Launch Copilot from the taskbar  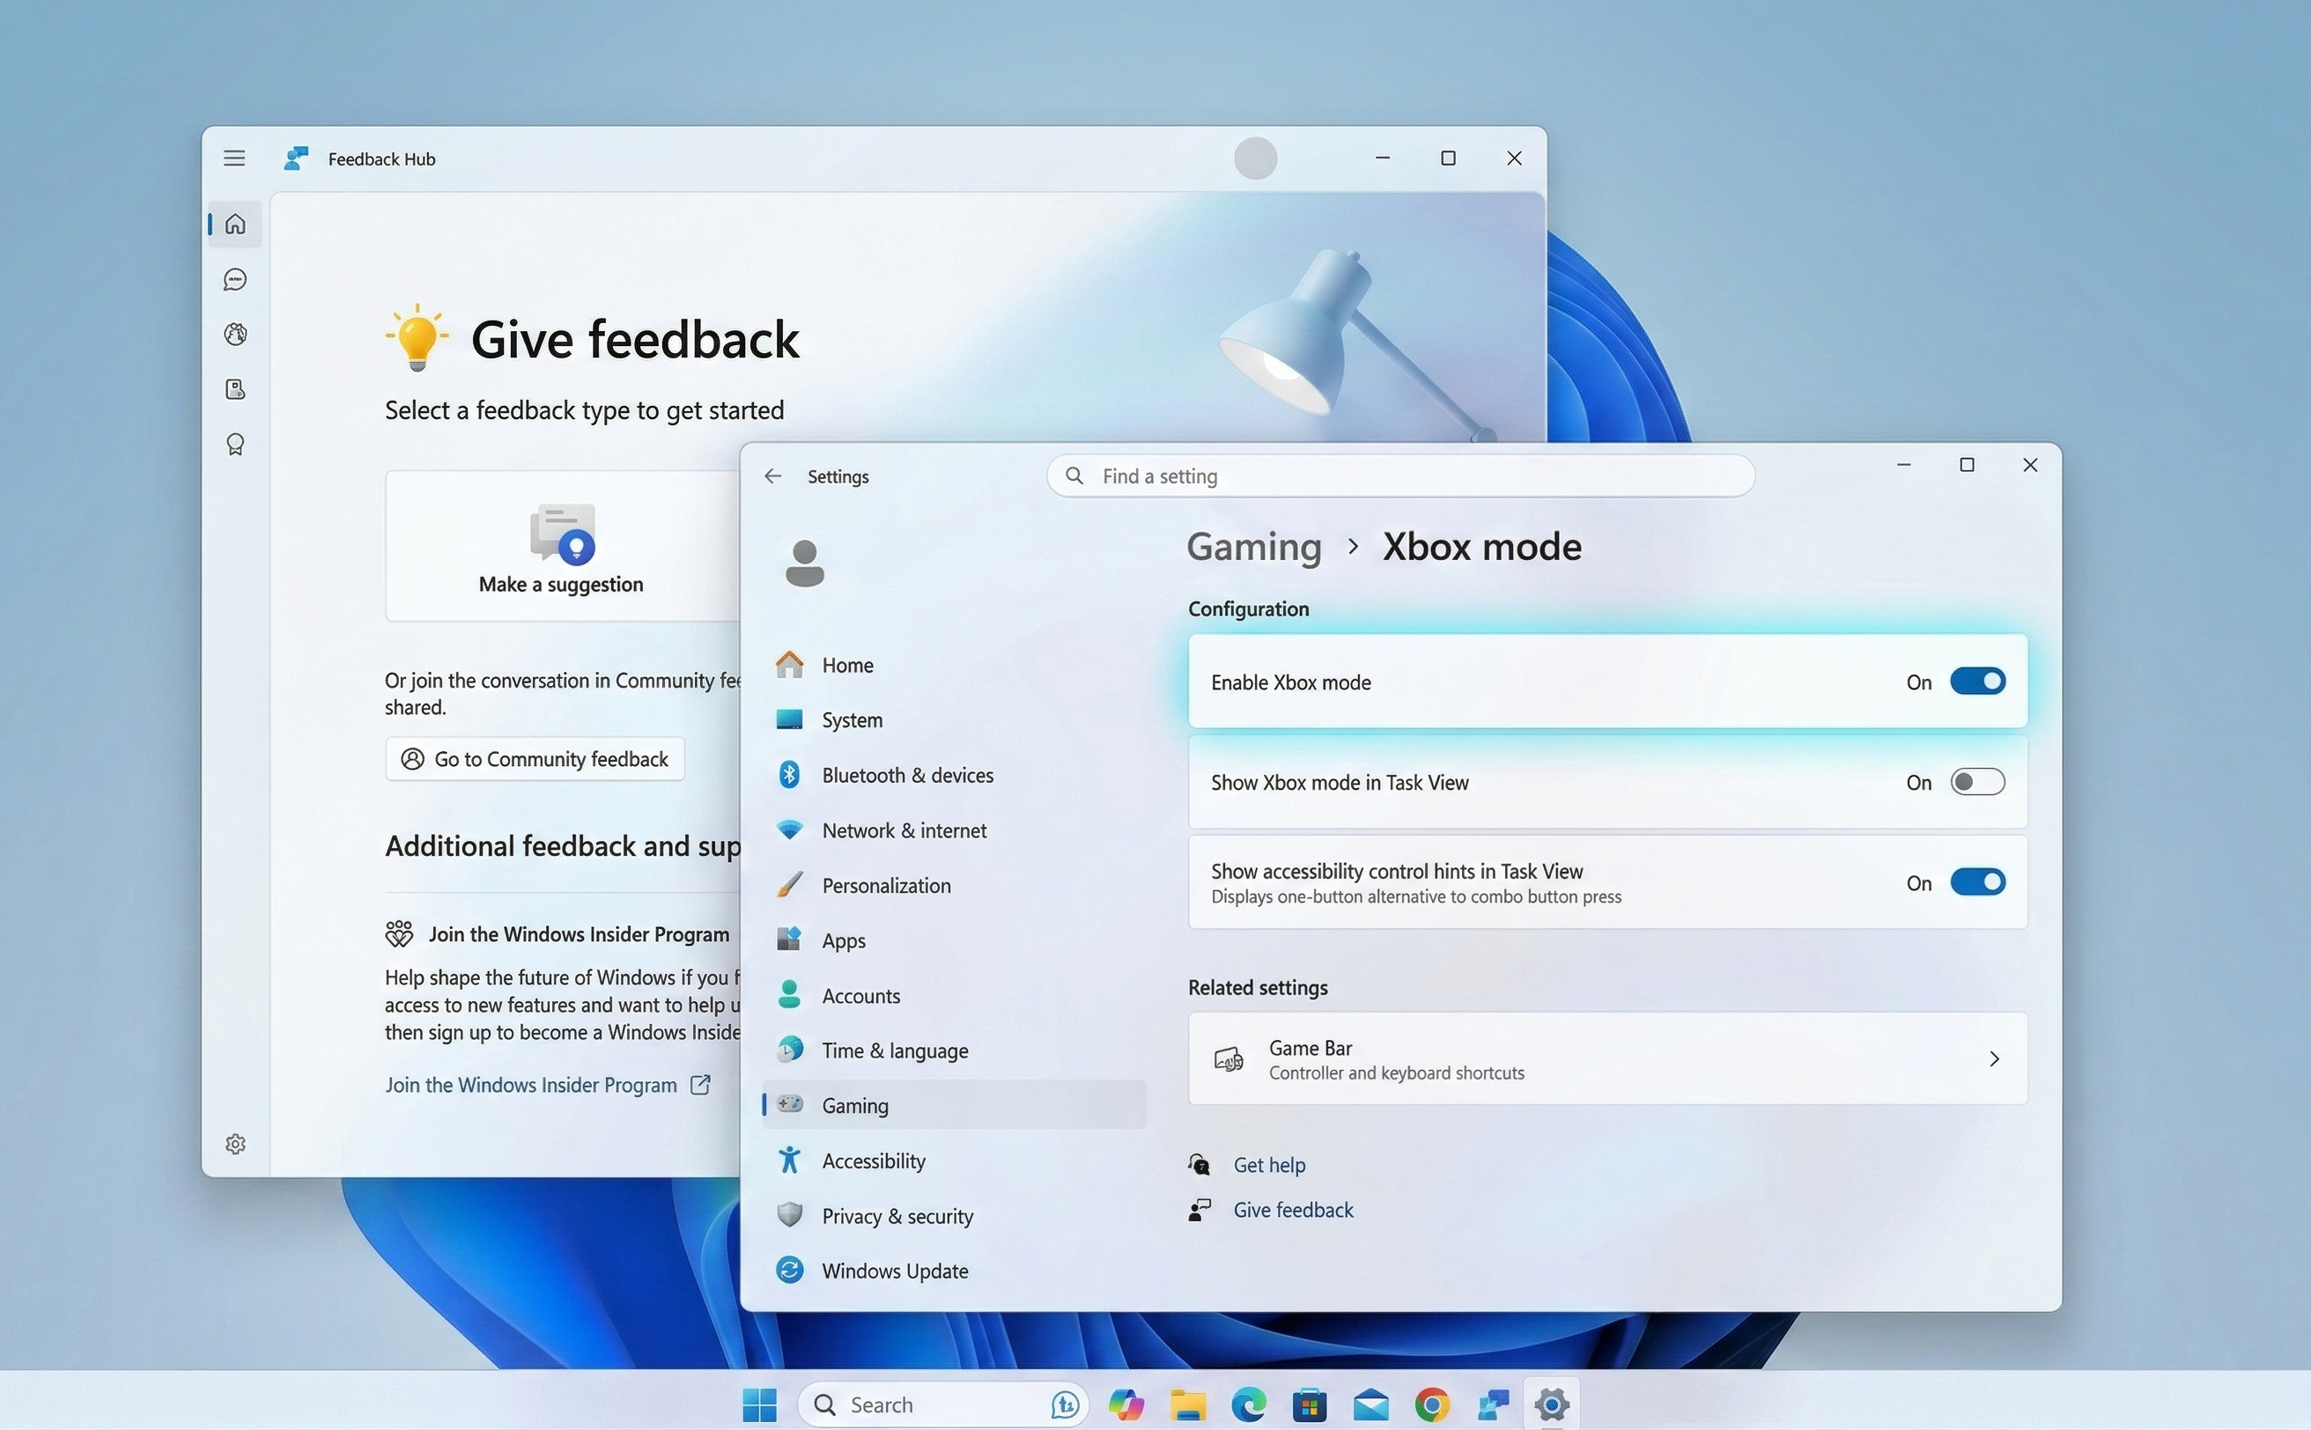pyautogui.click(x=1125, y=1404)
